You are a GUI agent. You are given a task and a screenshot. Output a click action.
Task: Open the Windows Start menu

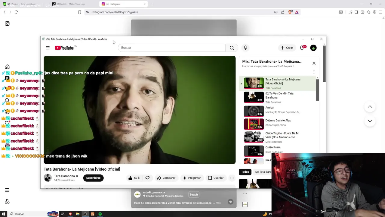(x=4, y=214)
